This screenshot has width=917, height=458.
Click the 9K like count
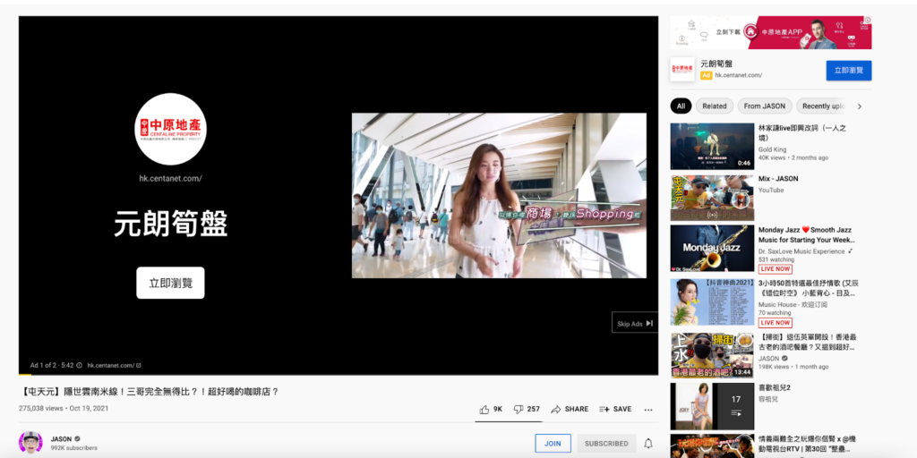498,410
